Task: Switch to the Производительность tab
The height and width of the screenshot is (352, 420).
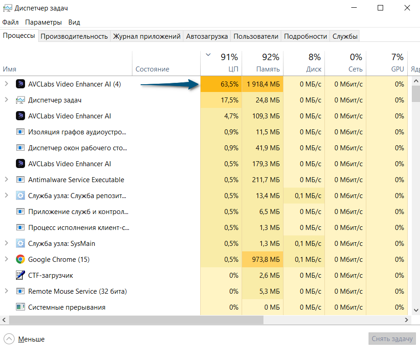Action: [x=74, y=36]
